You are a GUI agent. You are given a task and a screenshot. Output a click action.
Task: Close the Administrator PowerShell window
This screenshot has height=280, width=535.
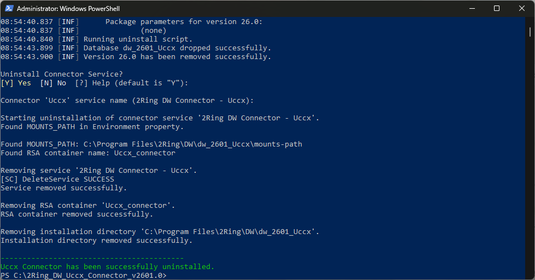pyautogui.click(x=521, y=8)
